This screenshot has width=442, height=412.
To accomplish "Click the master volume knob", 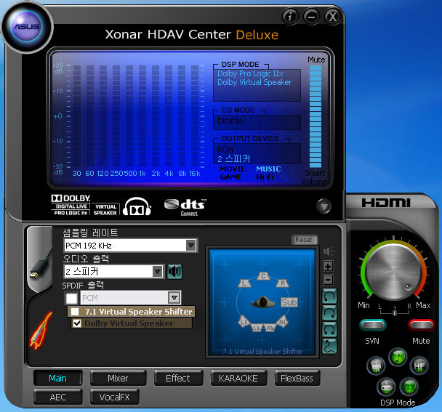I will [394, 272].
